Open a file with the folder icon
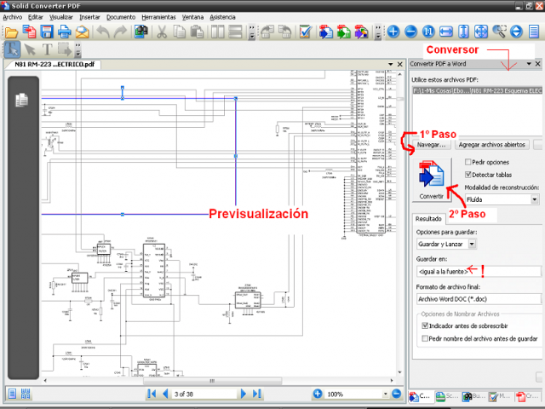Screen dimensions: 545x409 (11, 32)
